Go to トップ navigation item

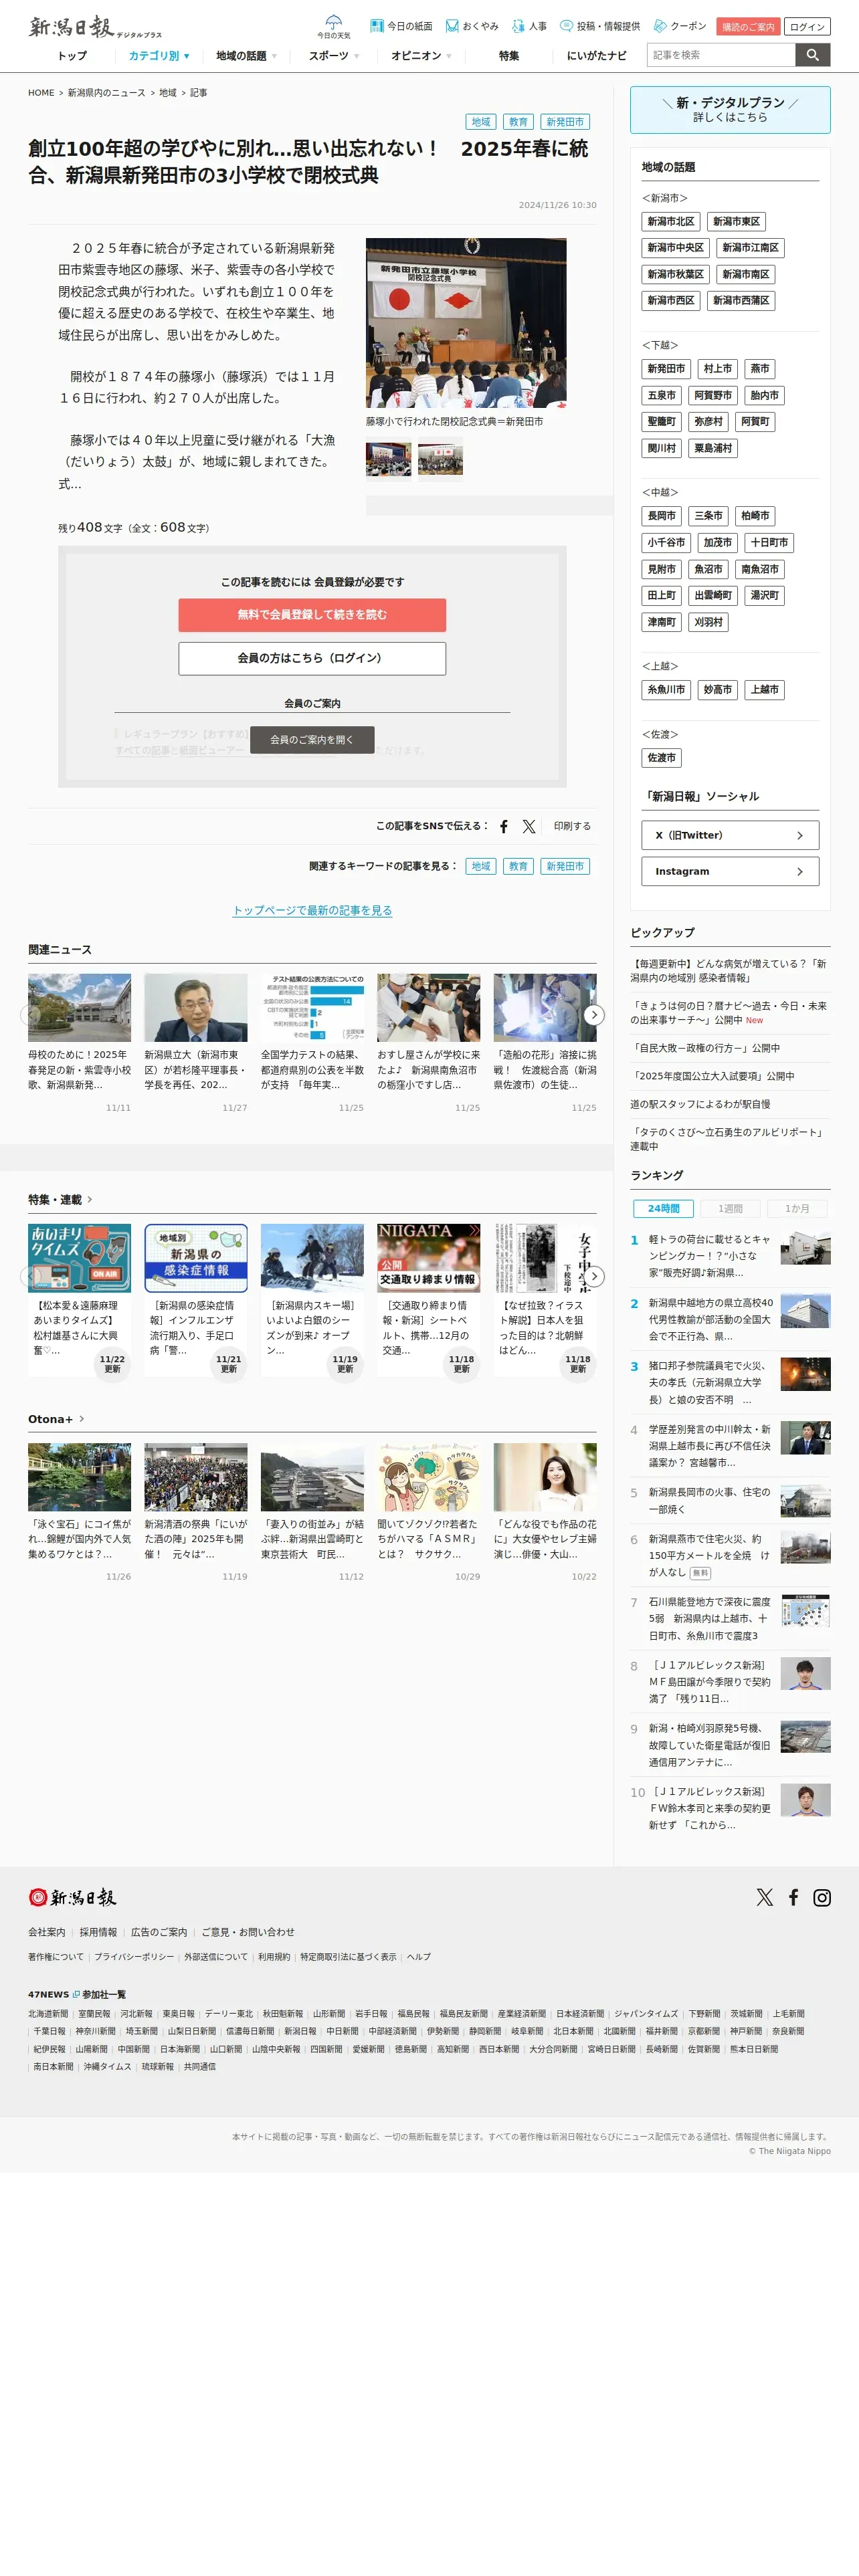pyautogui.click(x=72, y=56)
